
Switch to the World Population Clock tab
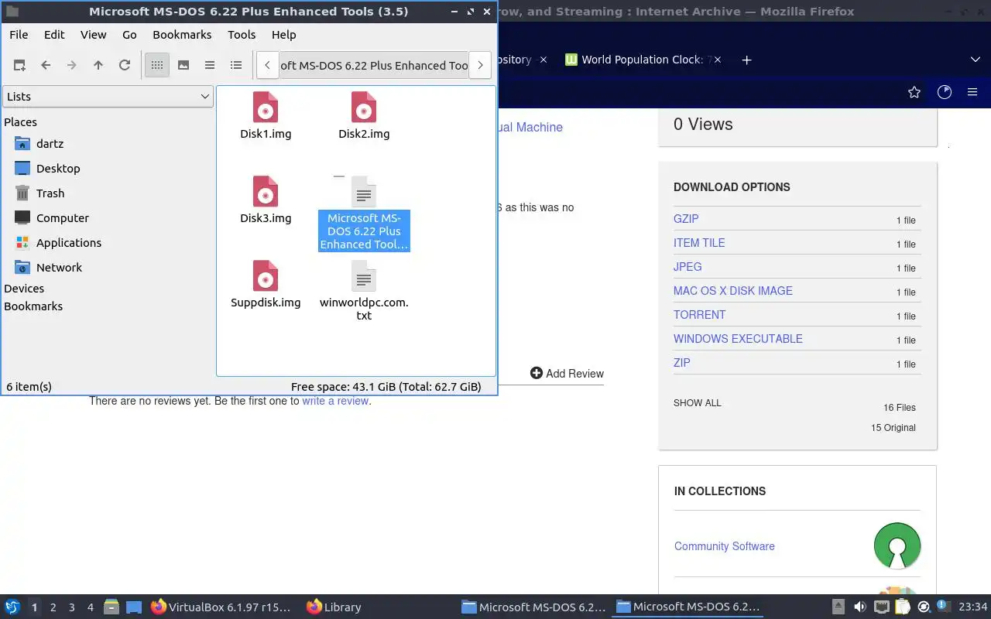point(641,60)
